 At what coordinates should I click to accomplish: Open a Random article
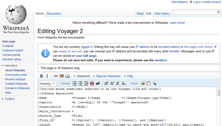point(12,59)
